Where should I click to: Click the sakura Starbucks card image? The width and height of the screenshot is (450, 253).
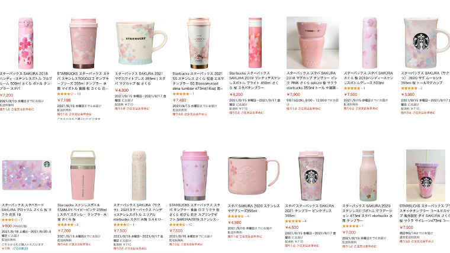pyautogui.click(x=27, y=175)
